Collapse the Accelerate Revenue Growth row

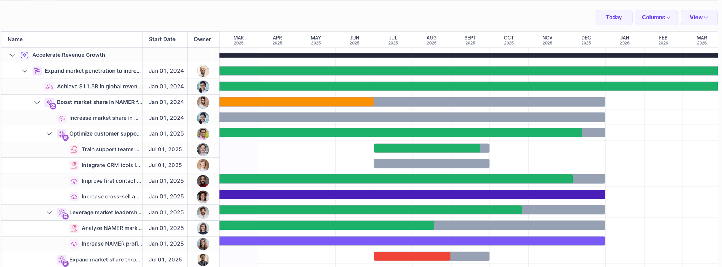point(12,55)
